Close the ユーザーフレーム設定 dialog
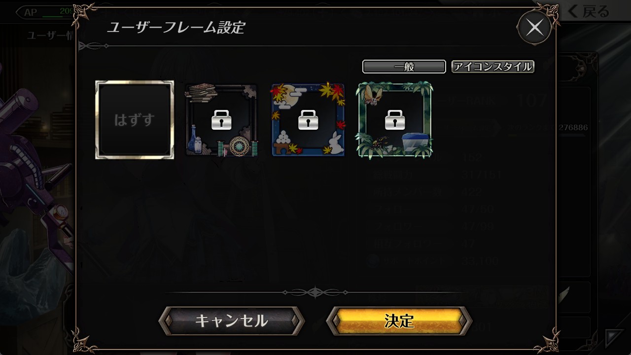This screenshot has width=631, height=355. [x=534, y=28]
